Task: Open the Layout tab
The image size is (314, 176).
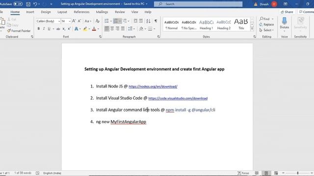Action: click(x=62, y=12)
